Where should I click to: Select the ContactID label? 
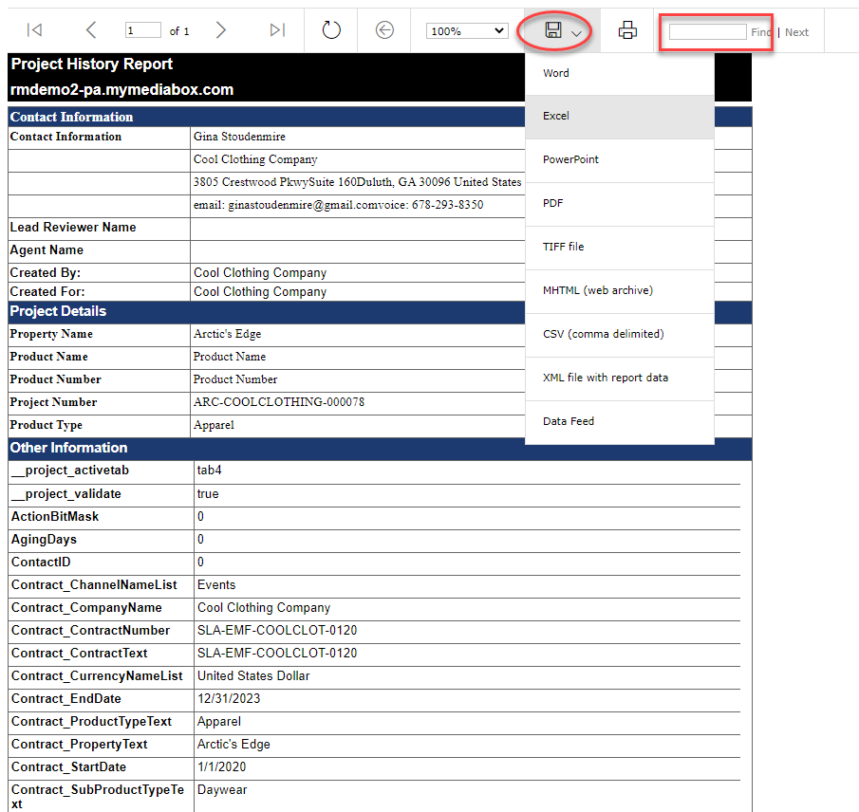click(41, 563)
